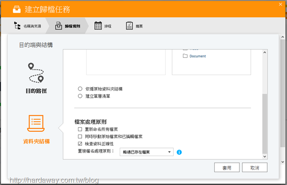The image size is (287, 185).
Task: Enable 重新命名所有檔案 checkbox
Action: coord(80,129)
